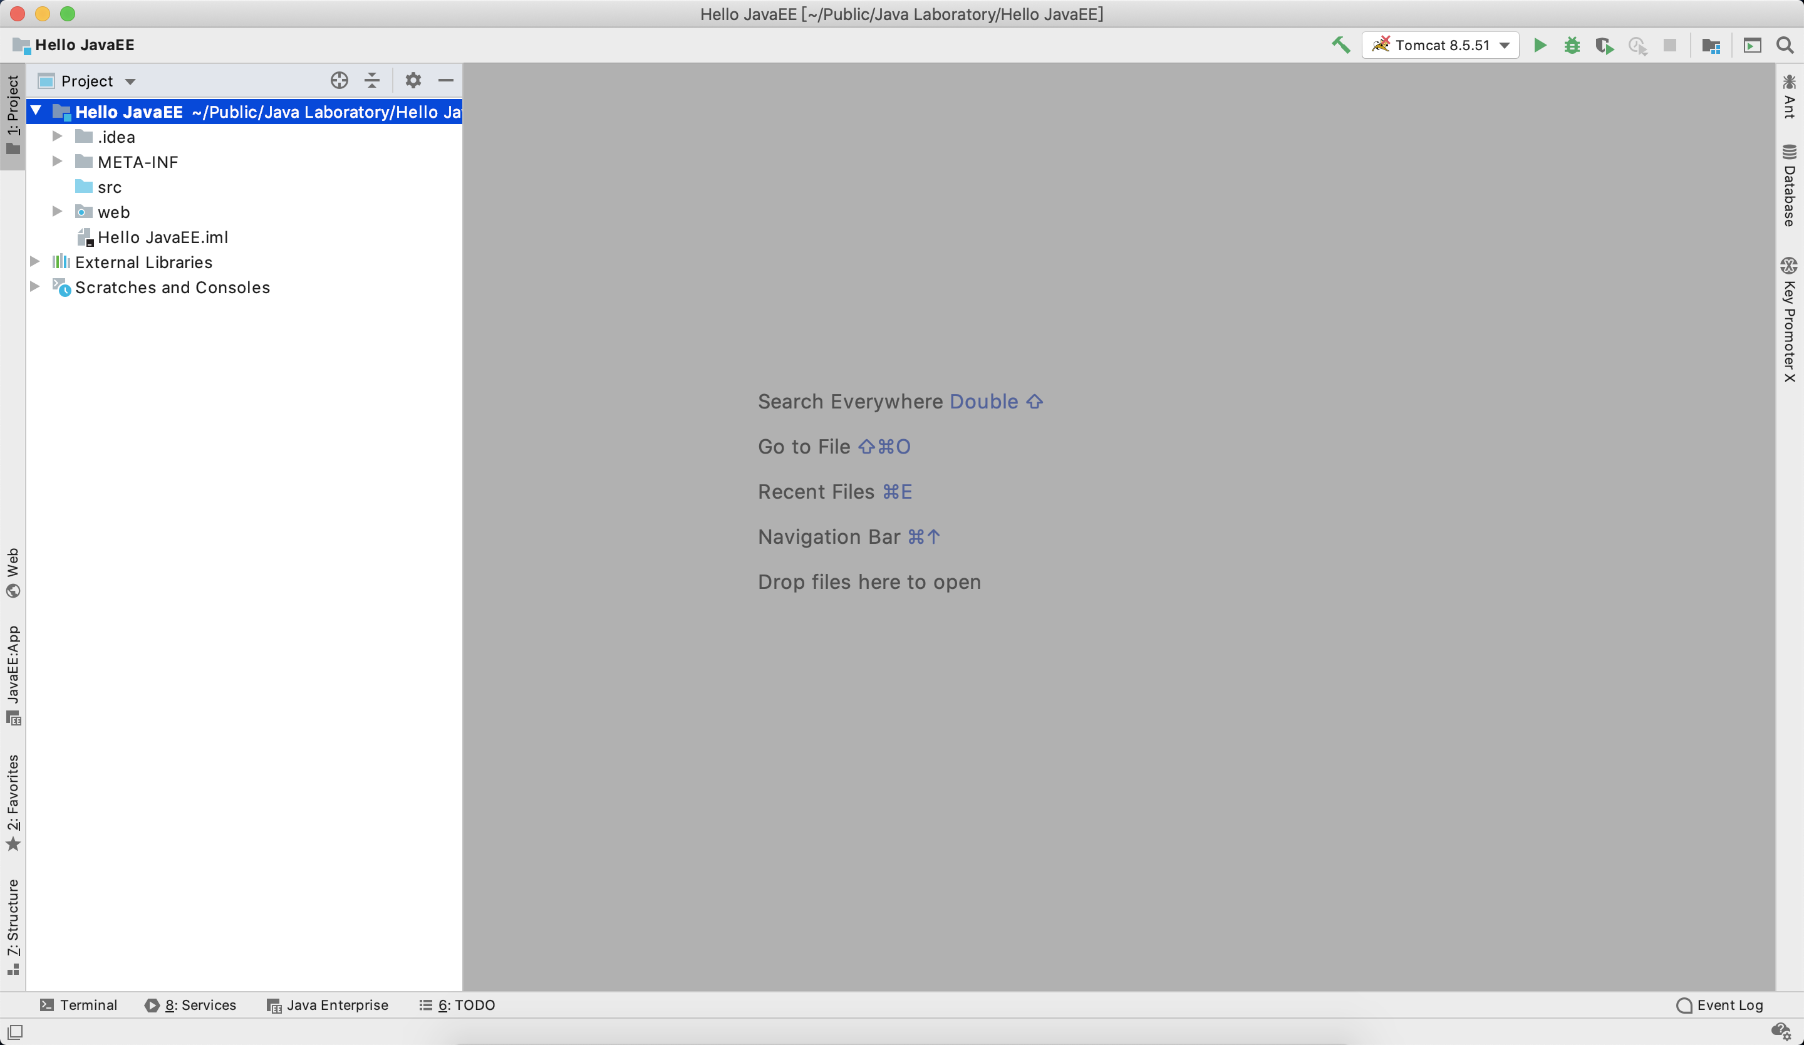Hide the Project tool window
This screenshot has height=1045, width=1804.
click(x=445, y=80)
